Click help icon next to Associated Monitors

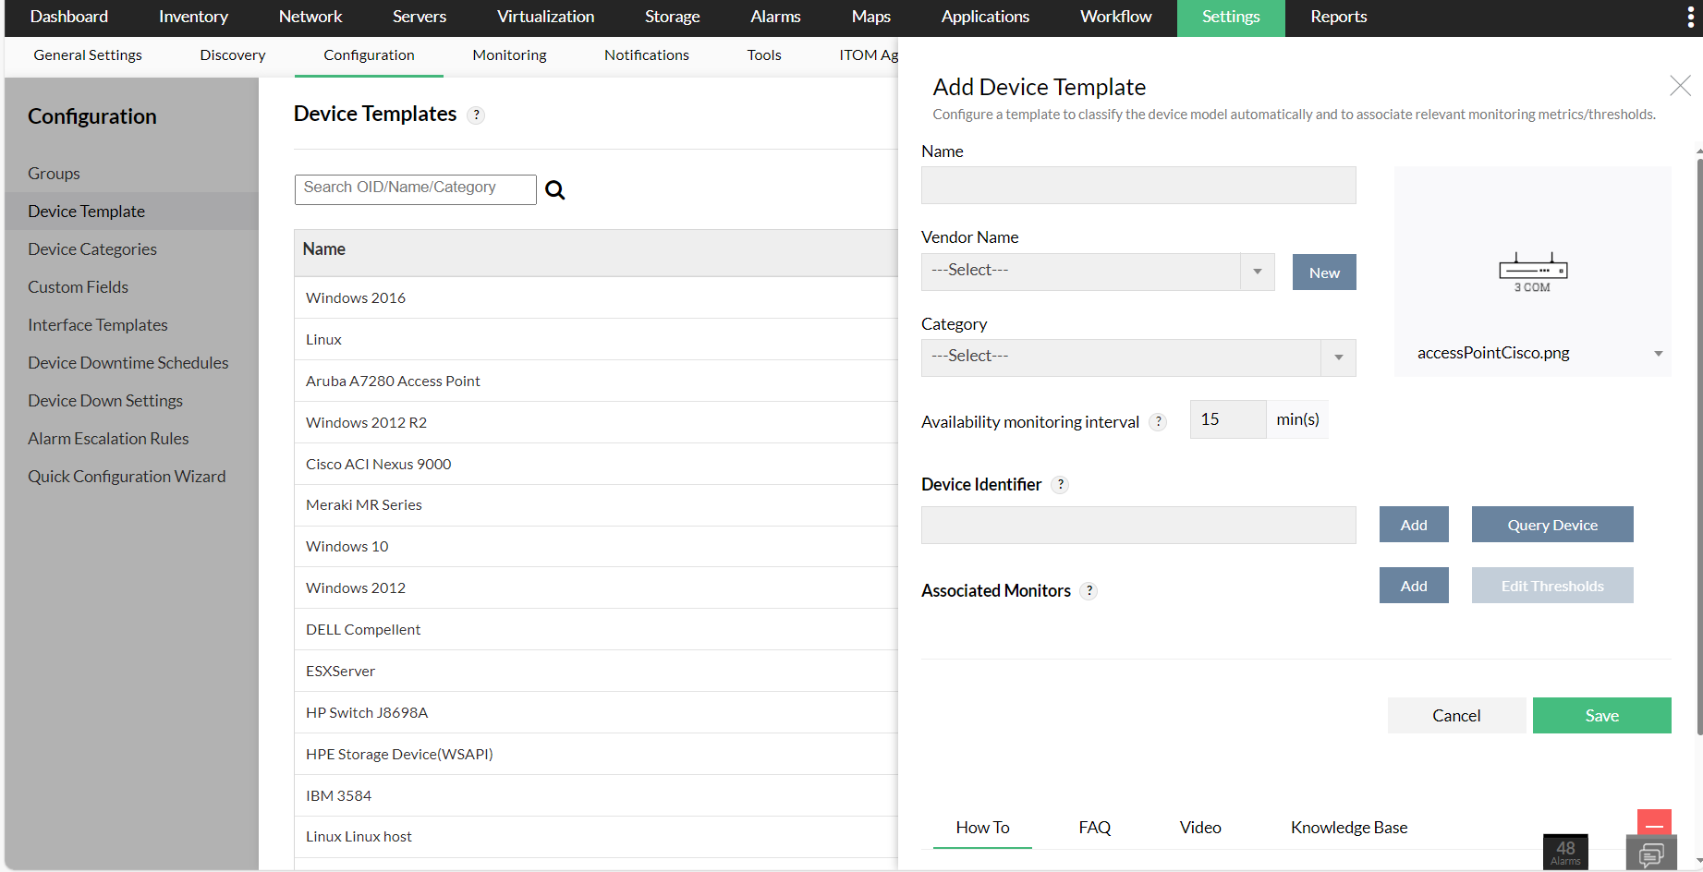1089,591
